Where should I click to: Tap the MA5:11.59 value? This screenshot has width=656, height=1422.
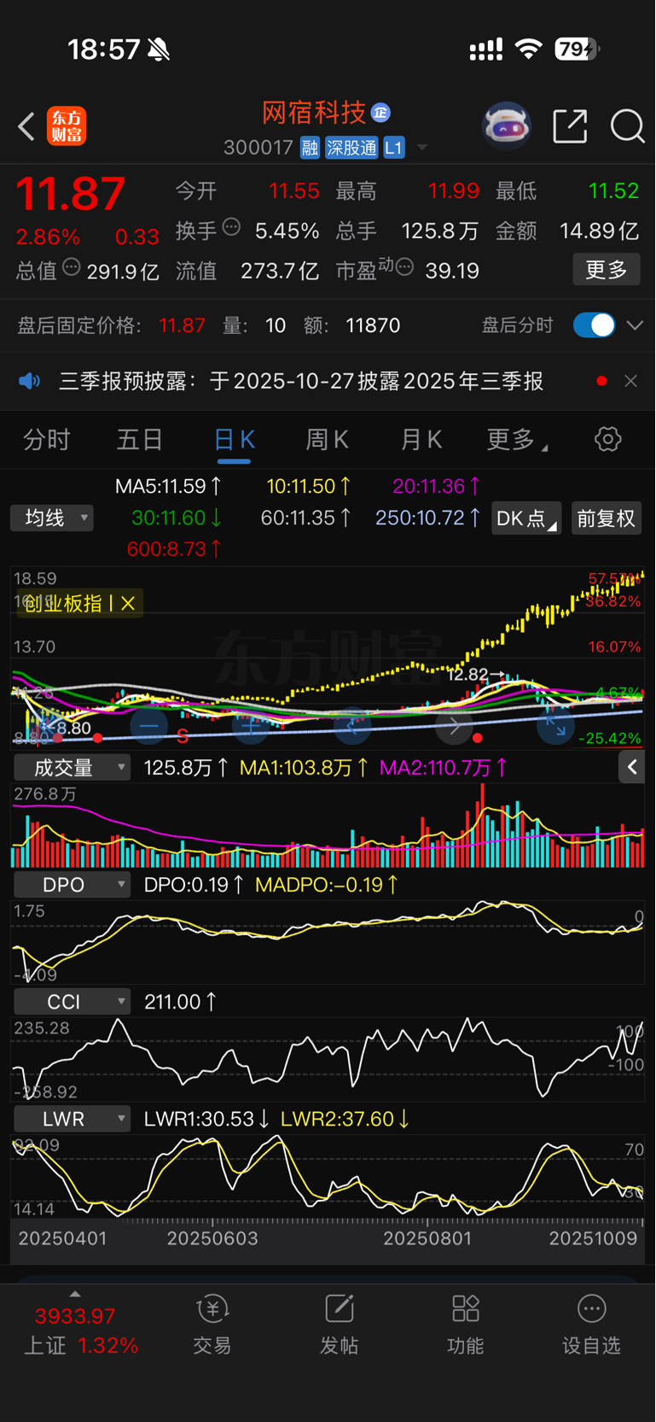tap(169, 486)
